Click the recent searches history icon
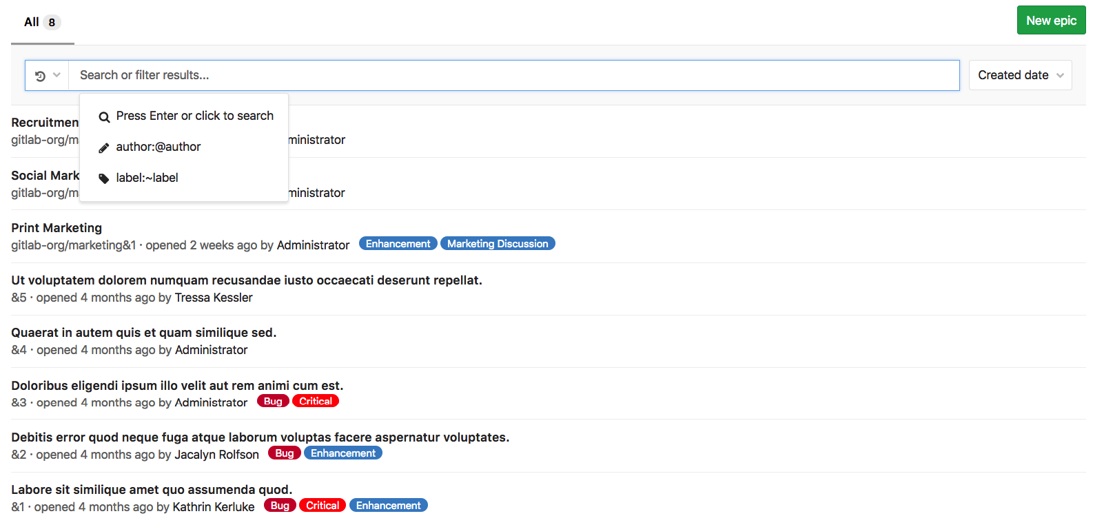Viewport: 1104px width, 527px height. click(x=40, y=76)
